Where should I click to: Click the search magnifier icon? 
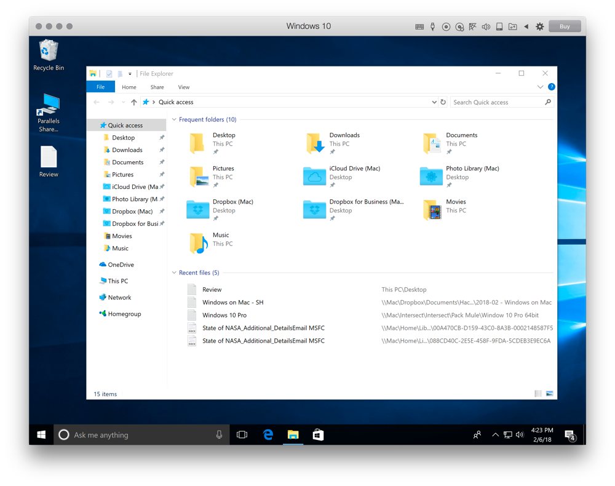click(x=548, y=102)
